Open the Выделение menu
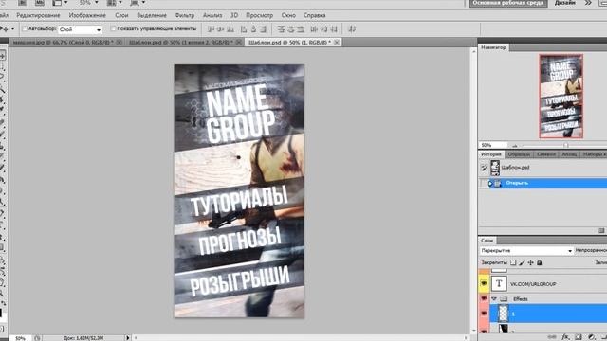This screenshot has width=607, height=341. (152, 15)
